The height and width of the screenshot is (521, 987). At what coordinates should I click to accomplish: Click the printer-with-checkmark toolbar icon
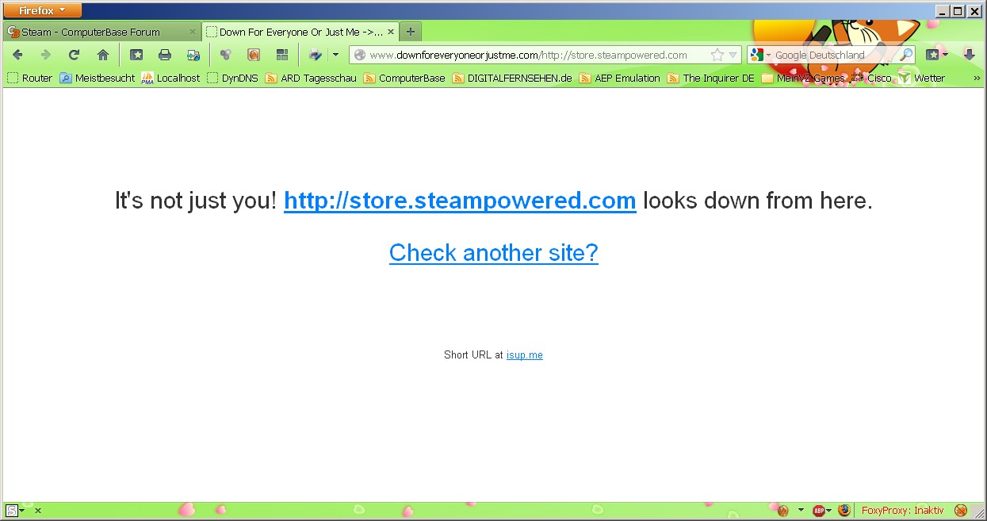[x=316, y=55]
